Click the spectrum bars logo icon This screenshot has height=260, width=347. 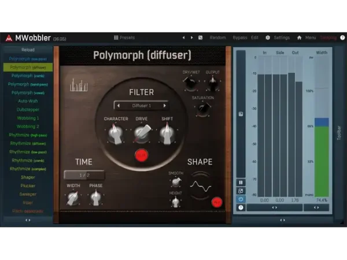pyautogui.click(x=79, y=85)
